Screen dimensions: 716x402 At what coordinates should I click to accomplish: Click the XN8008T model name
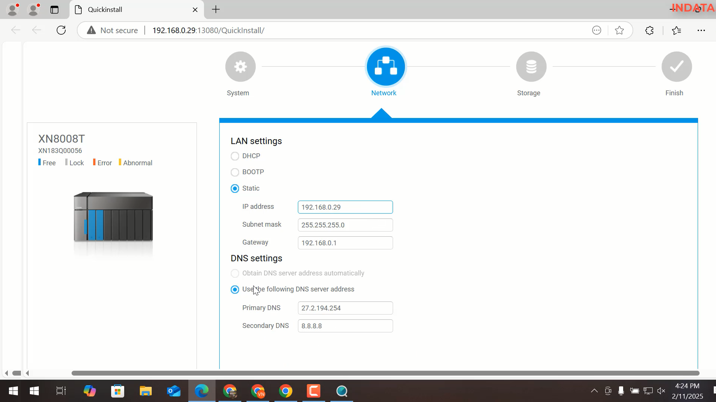(62, 139)
